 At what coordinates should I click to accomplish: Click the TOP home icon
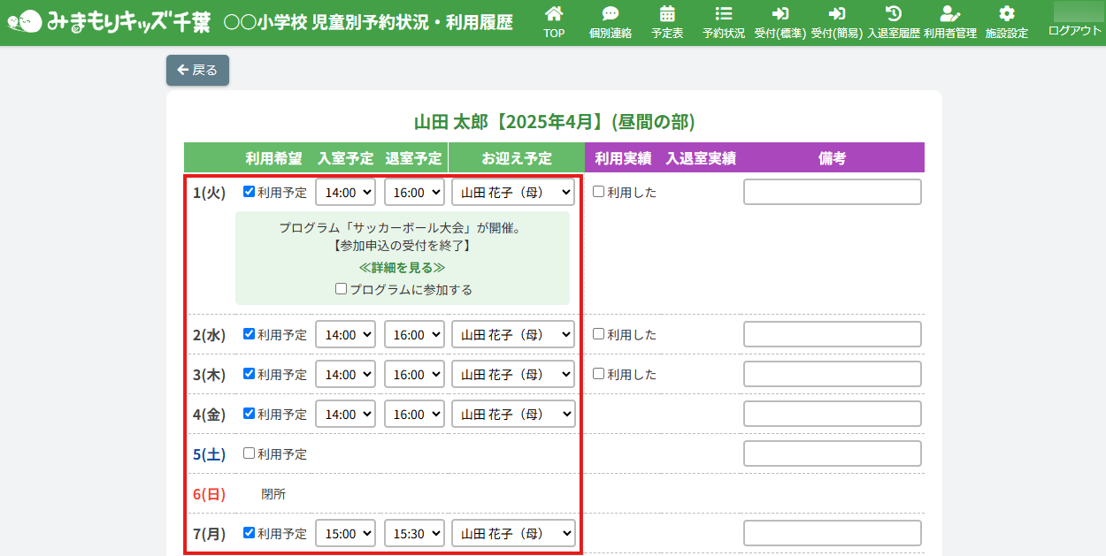pyautogui.click(x=554, y=15)
